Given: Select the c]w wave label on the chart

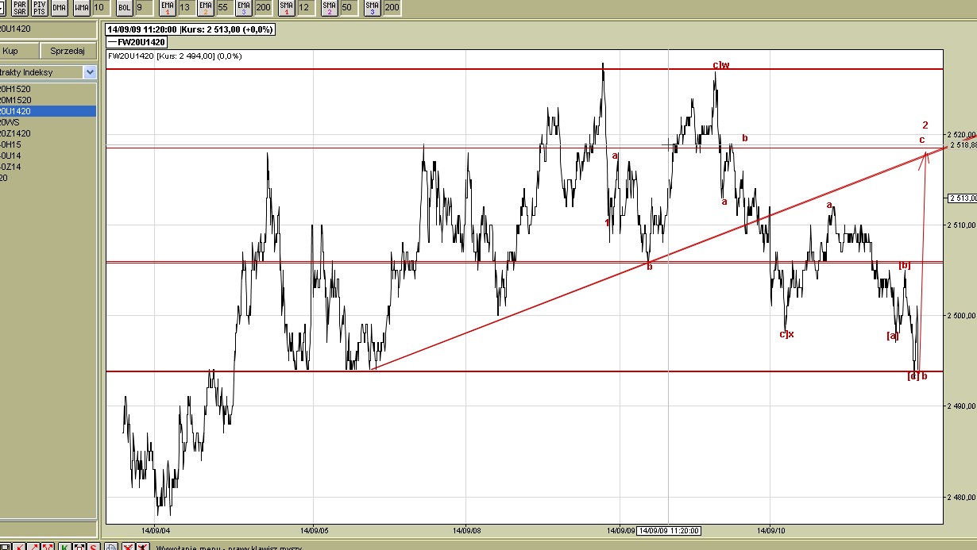Looking at the screenshot, I should point(720,65).
